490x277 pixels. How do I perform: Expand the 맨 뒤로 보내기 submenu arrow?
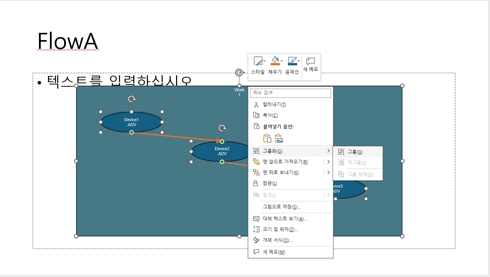328,173
